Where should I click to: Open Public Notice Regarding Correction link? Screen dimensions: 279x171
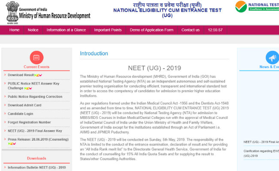(x=35, y=97)
